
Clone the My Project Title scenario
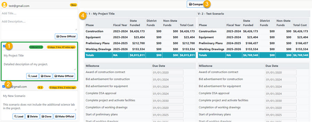point(46,76)
